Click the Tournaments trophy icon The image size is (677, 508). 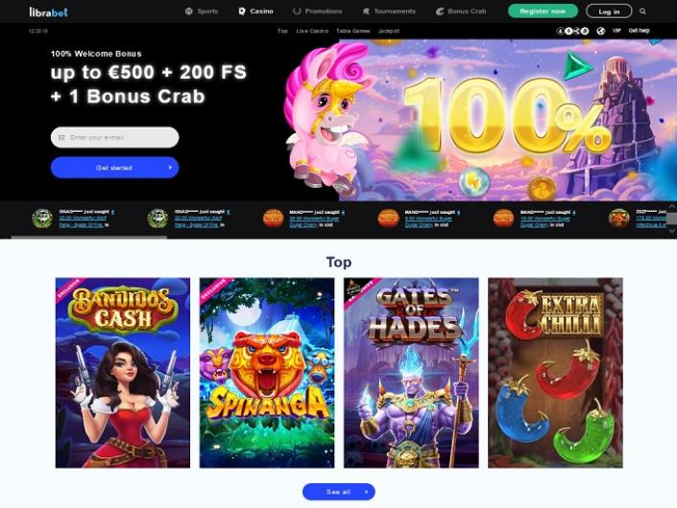coord(366,12)
